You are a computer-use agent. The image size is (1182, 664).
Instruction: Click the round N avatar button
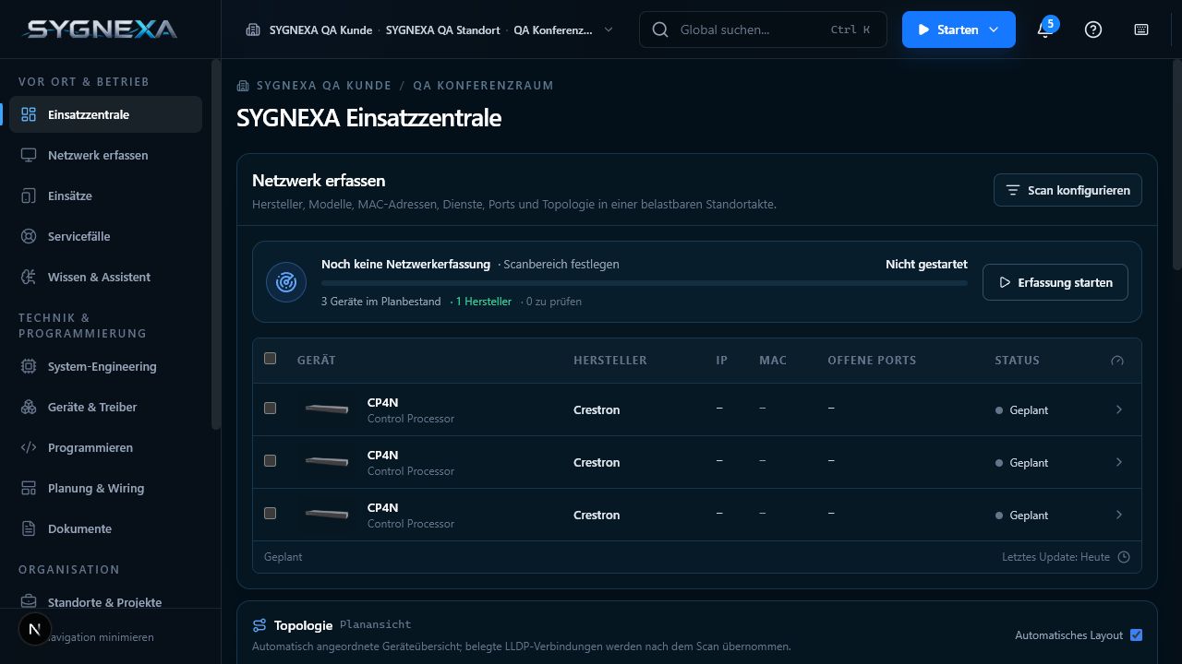[34, 630]
